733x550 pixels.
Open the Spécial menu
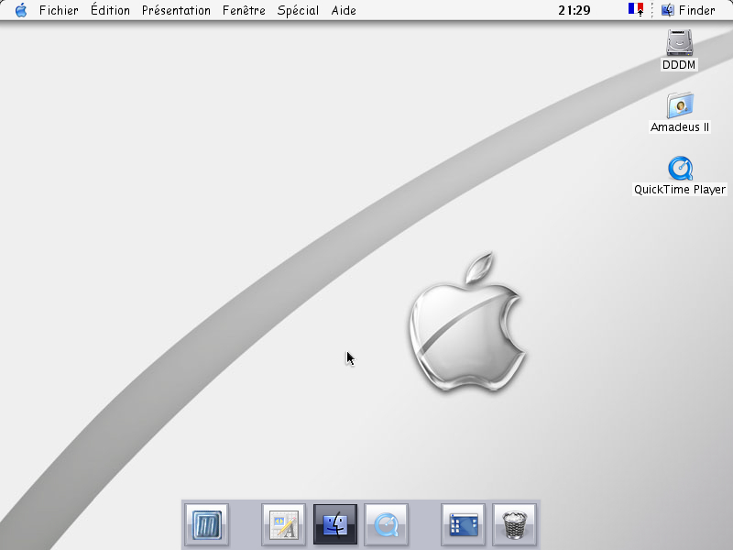point(299,10)
